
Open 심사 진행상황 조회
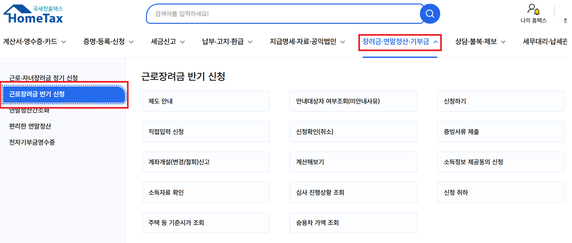click(354, 192)
